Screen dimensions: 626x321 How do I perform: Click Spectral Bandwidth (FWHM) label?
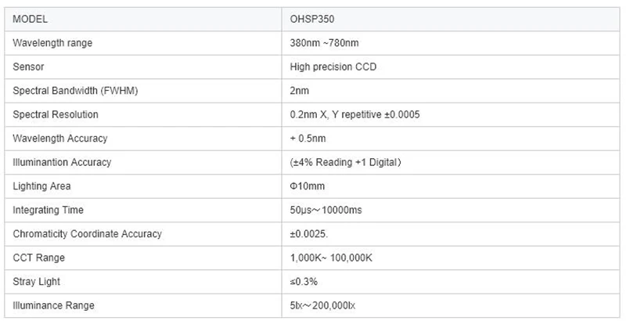(x=75, y=91)
